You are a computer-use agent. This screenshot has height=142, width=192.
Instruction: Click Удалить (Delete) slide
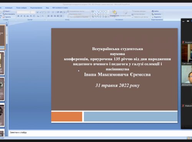(7, 17)
